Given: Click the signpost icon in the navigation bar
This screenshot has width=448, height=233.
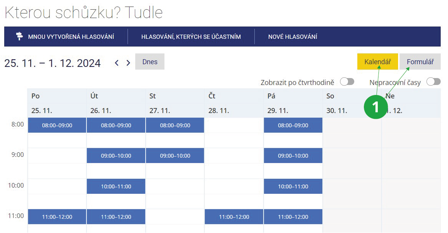Looking at the screenshot, I should tap(19, 37).
